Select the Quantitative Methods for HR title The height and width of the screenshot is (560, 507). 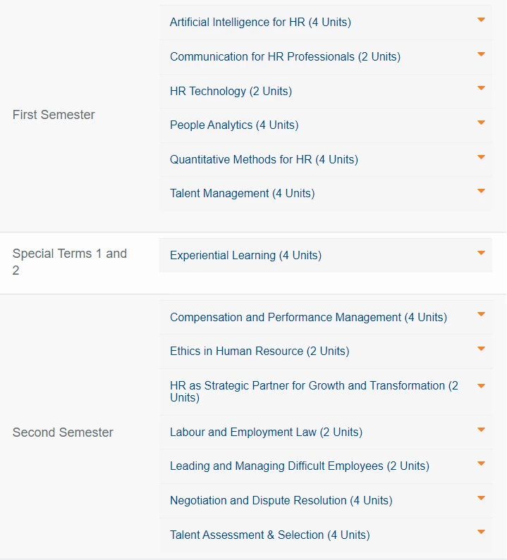(x=264, y=159)
